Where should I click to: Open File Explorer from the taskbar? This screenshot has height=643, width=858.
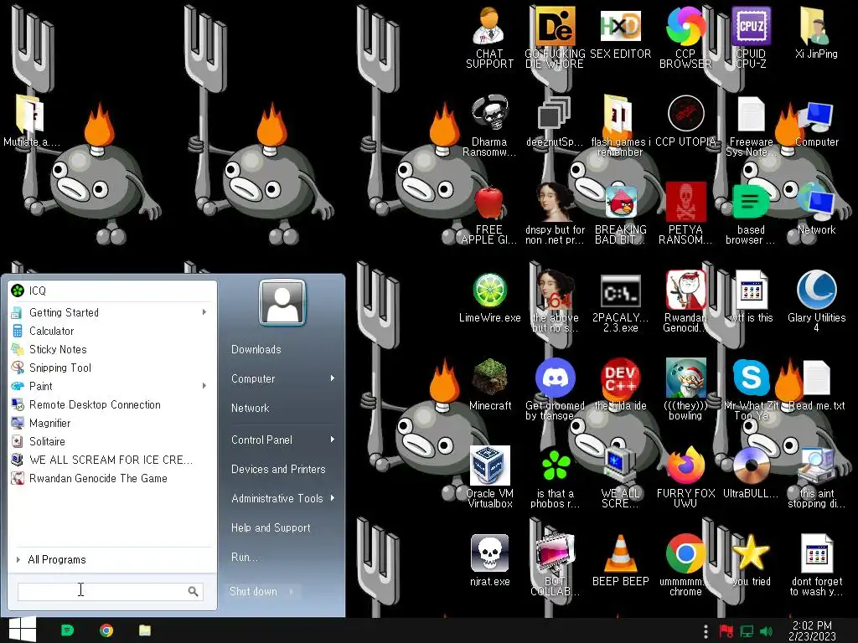pyautogui.click(x=144, y=630)
